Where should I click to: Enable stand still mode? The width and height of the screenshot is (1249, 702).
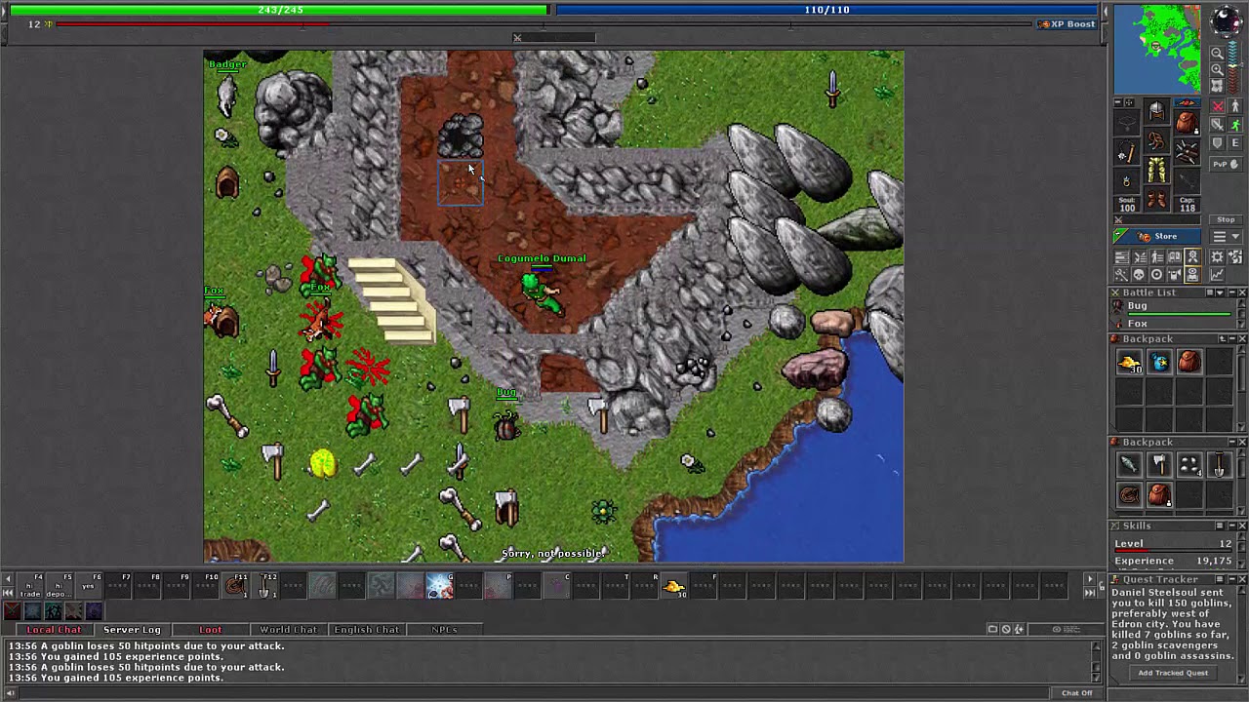point(1235,106)
